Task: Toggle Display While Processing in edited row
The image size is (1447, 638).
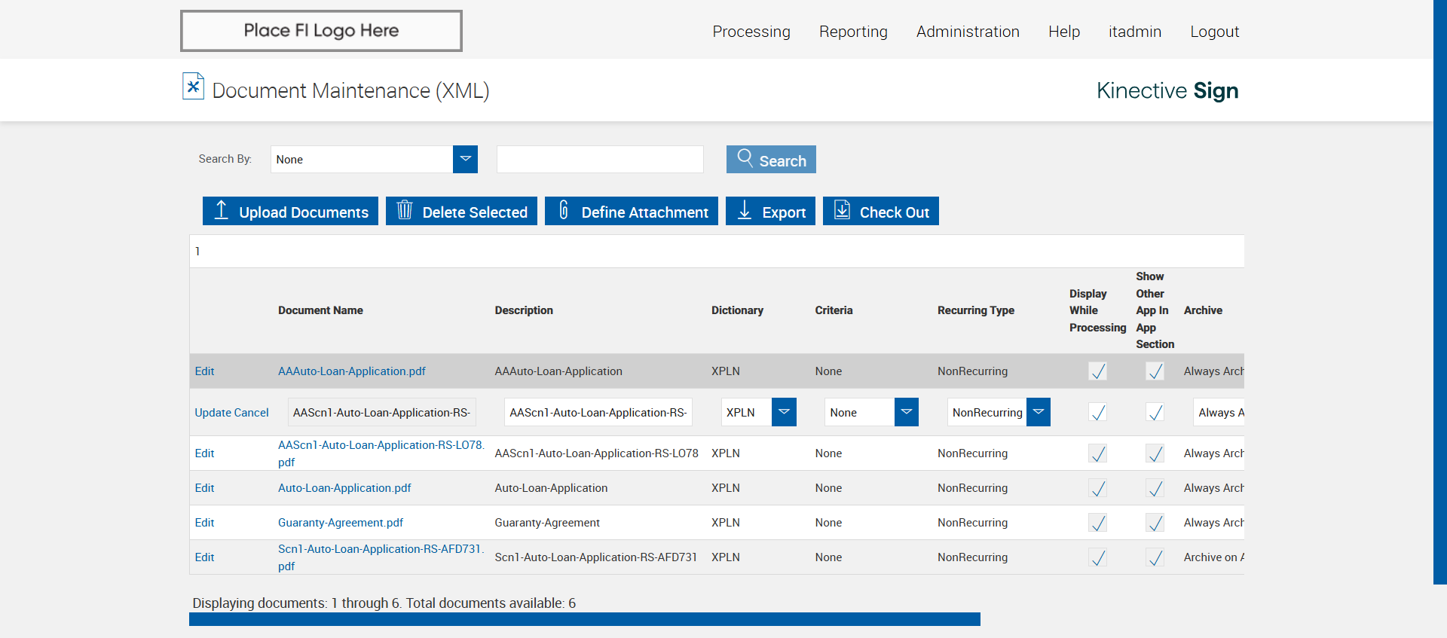Action: pyautogui.click(x=1098, y=412)
